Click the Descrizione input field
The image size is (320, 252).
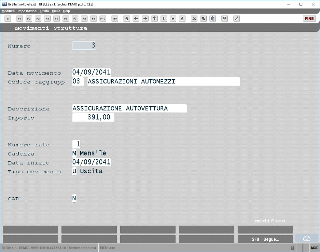tap(129, 108)
